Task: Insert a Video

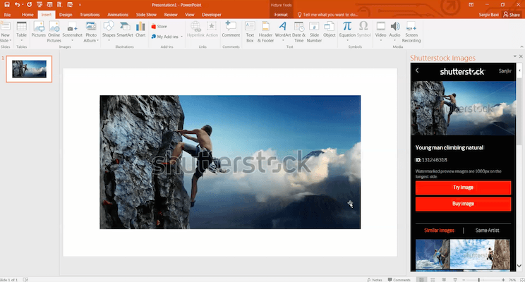Action: pos(380,31)
